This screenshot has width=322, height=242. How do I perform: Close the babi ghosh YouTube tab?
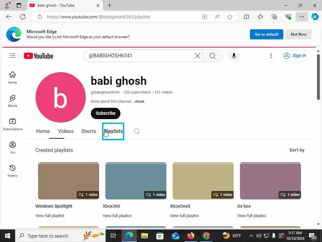tap(98, 5)
